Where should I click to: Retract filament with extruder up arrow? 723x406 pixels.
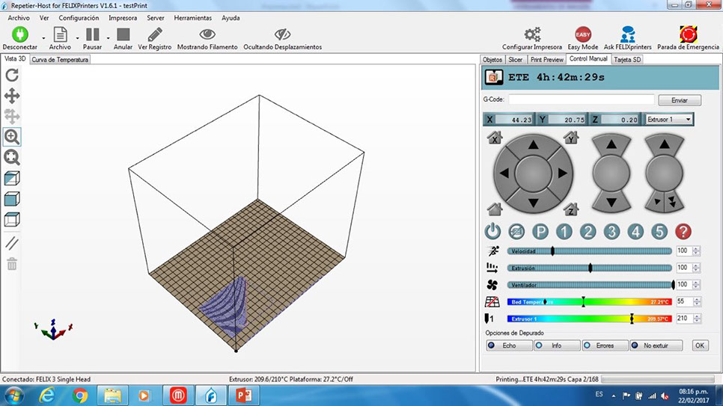pos(665,145)
